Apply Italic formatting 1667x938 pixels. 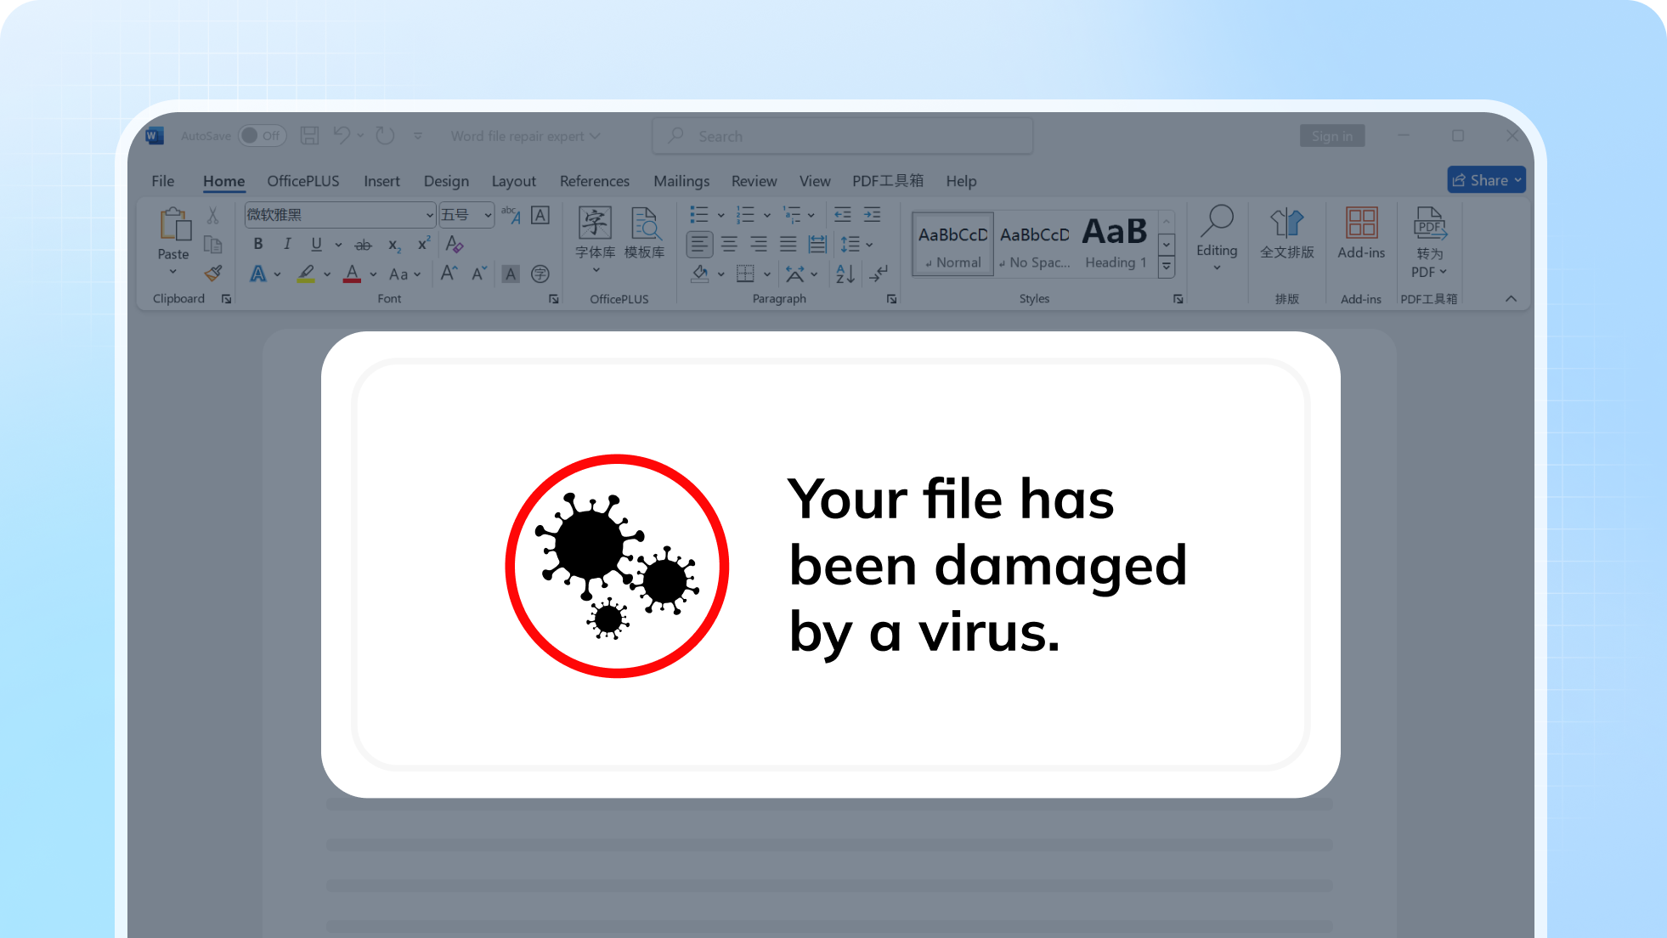pos(287,245)
